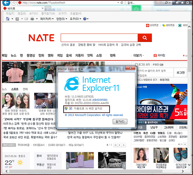Expand the Home button dropdown arrow

[x=12, y=19]
